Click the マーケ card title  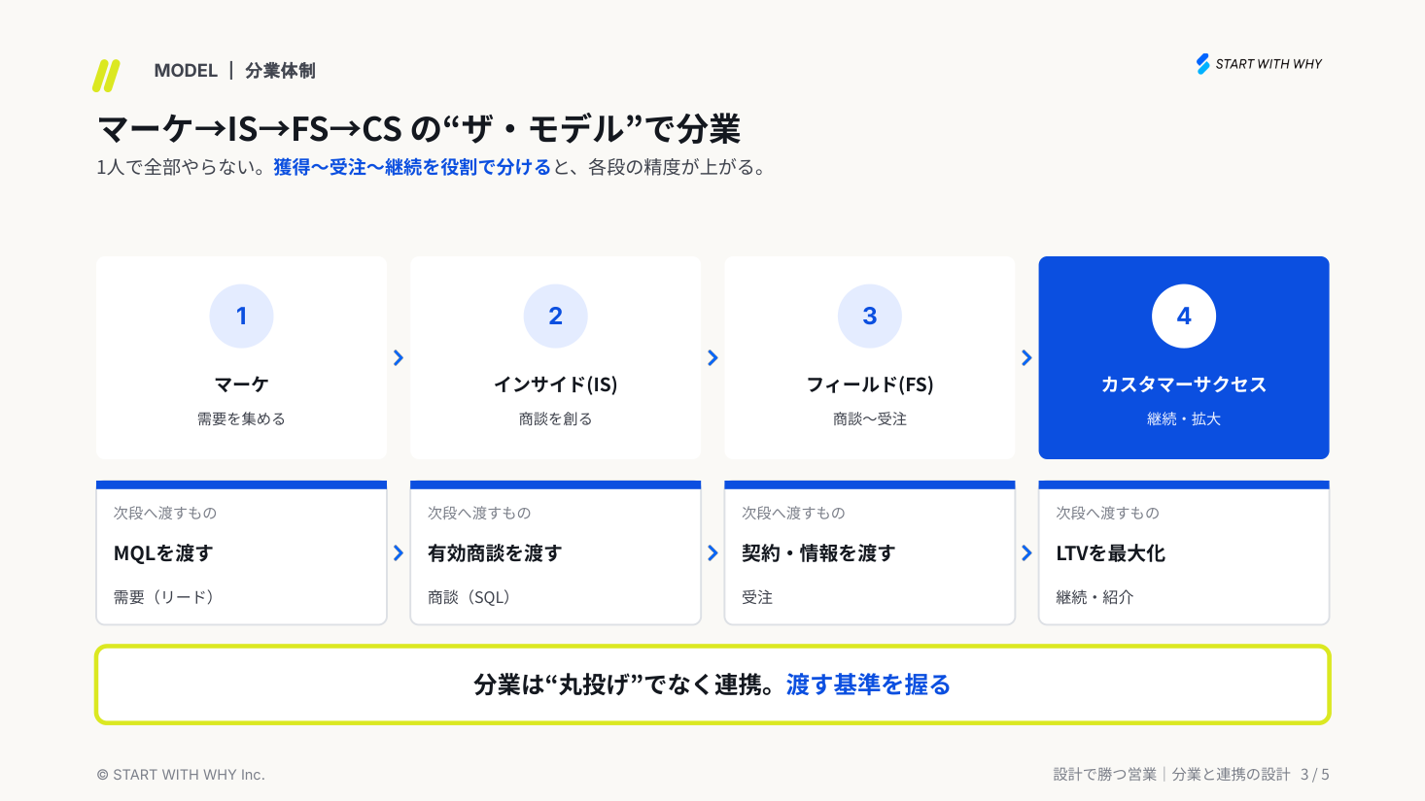[241, 384]
